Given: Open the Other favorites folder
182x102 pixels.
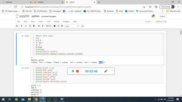Looking at the screenshot, I should (x=173, y=11).
